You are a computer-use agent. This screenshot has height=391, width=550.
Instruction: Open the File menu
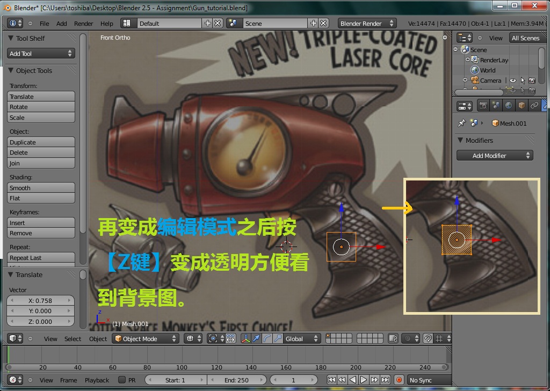click(44, 24)
